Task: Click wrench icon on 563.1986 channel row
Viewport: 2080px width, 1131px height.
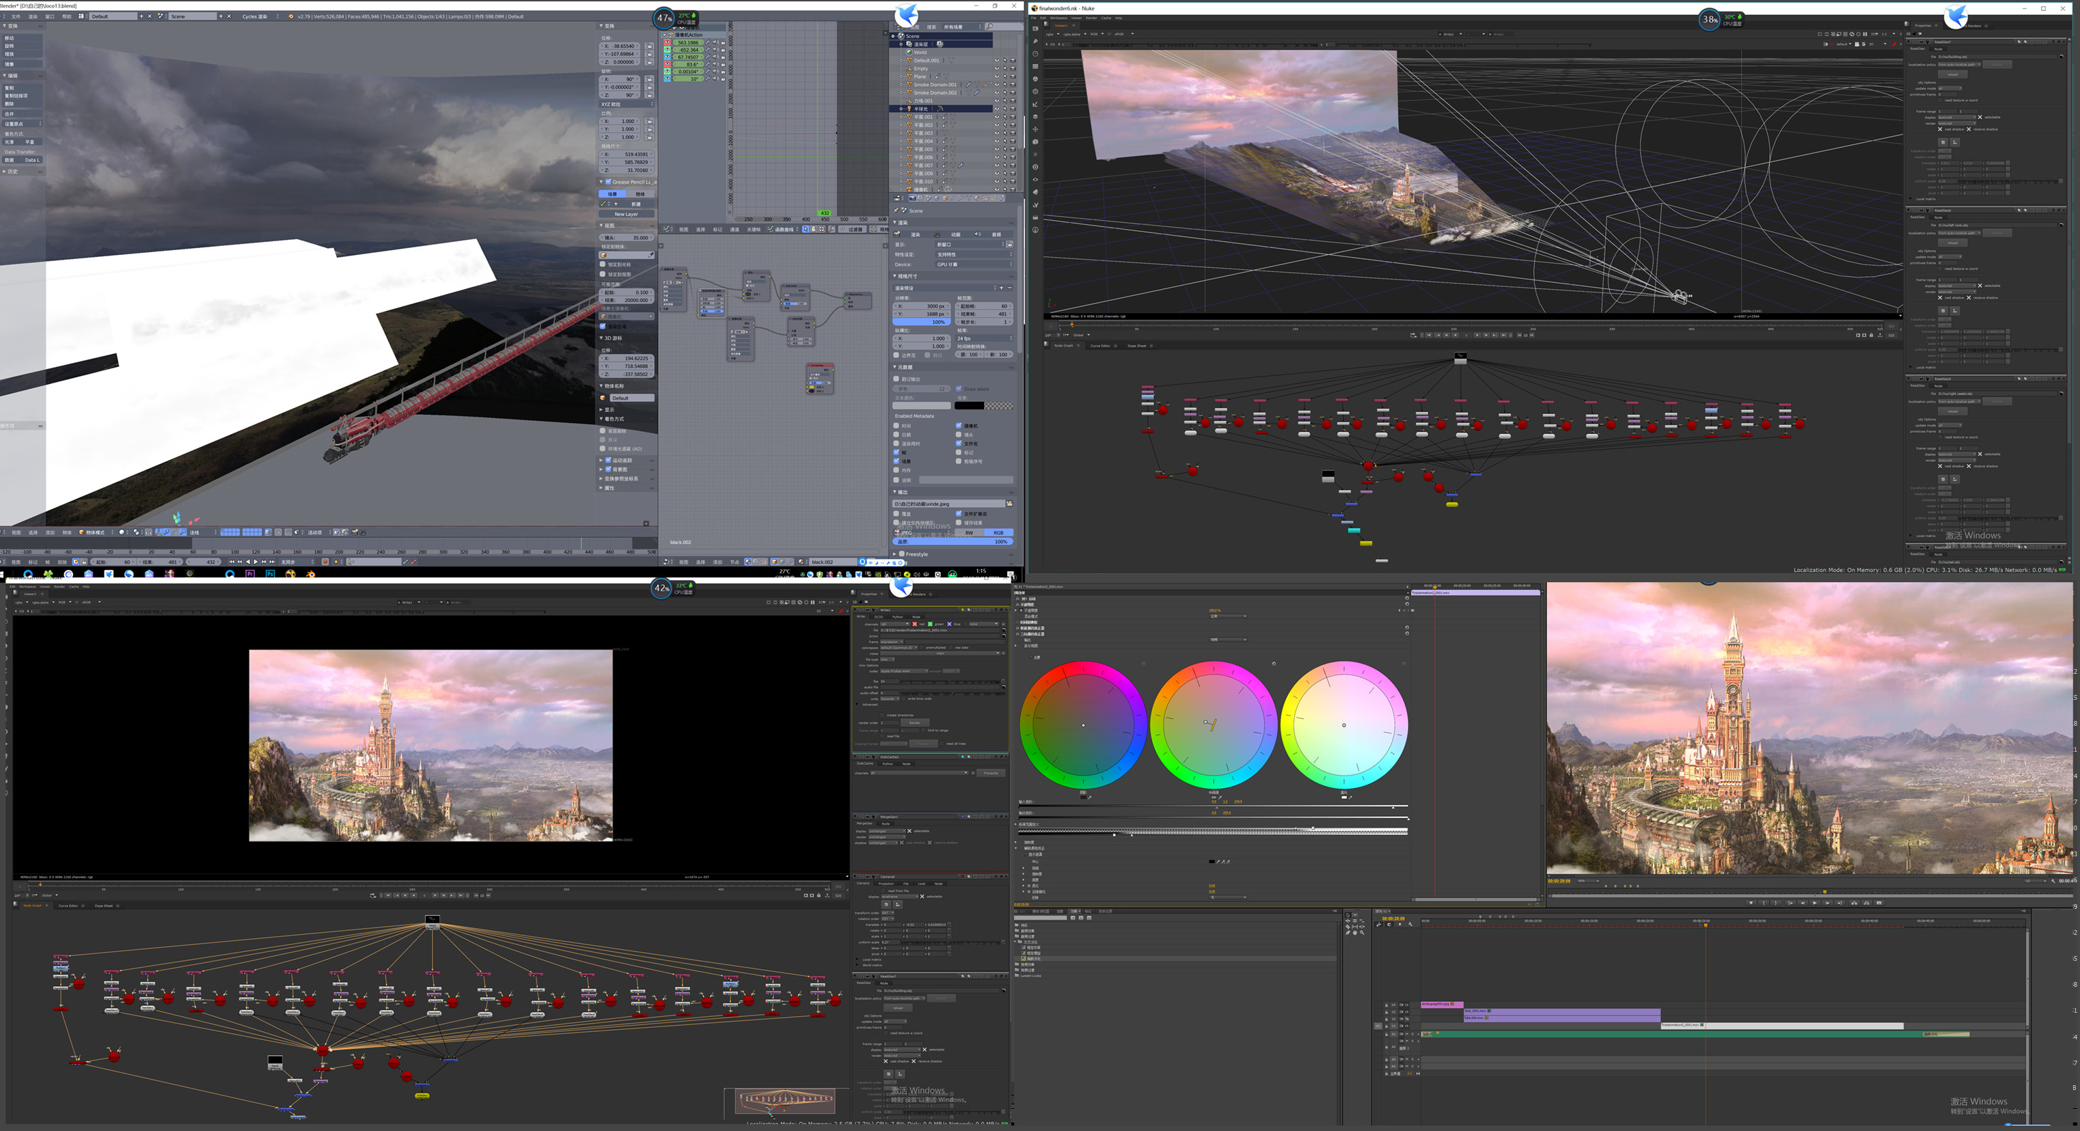Action: (x=708, y=43)
